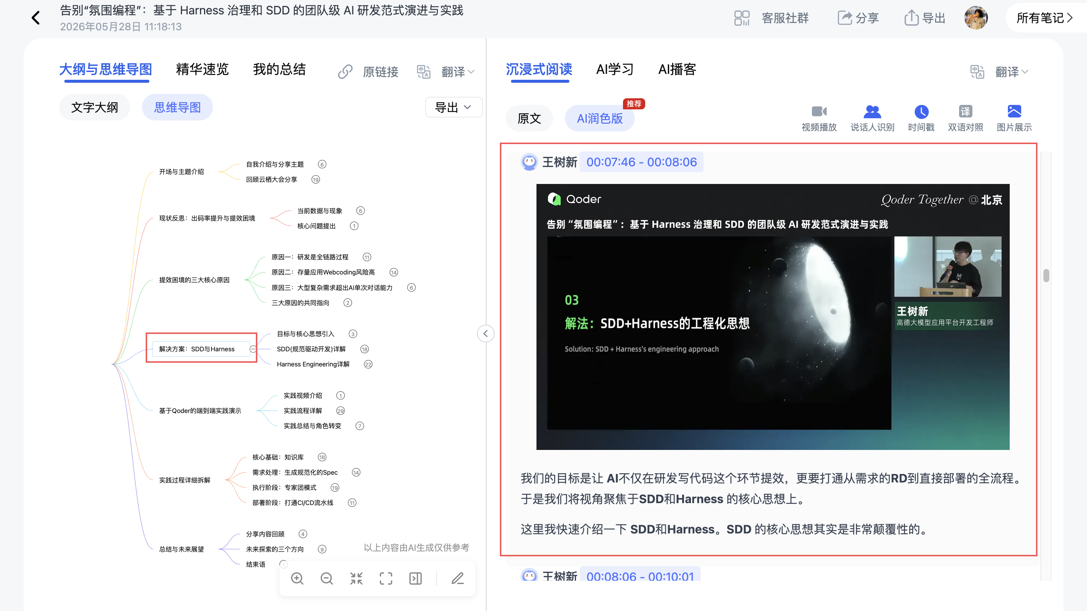Click the transcript scrollbar thumb
1087x611 pixels.
click(x=1046, y=275)
